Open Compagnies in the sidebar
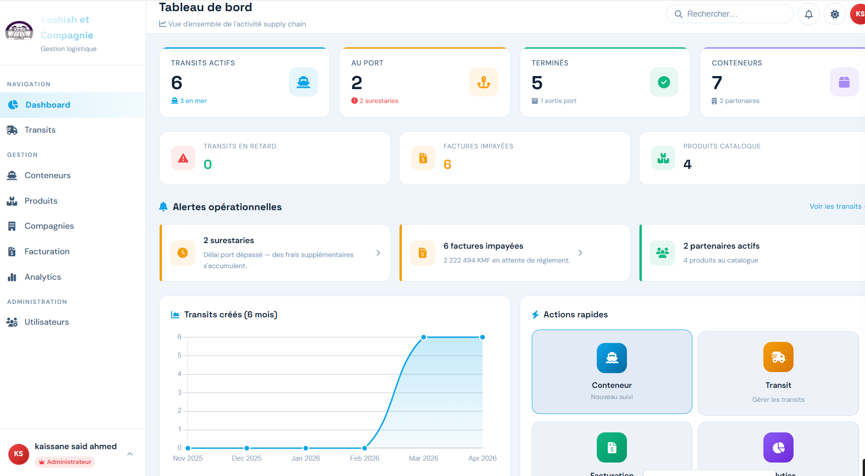Viewport: 865px width, 476px height. click(73, 226)
